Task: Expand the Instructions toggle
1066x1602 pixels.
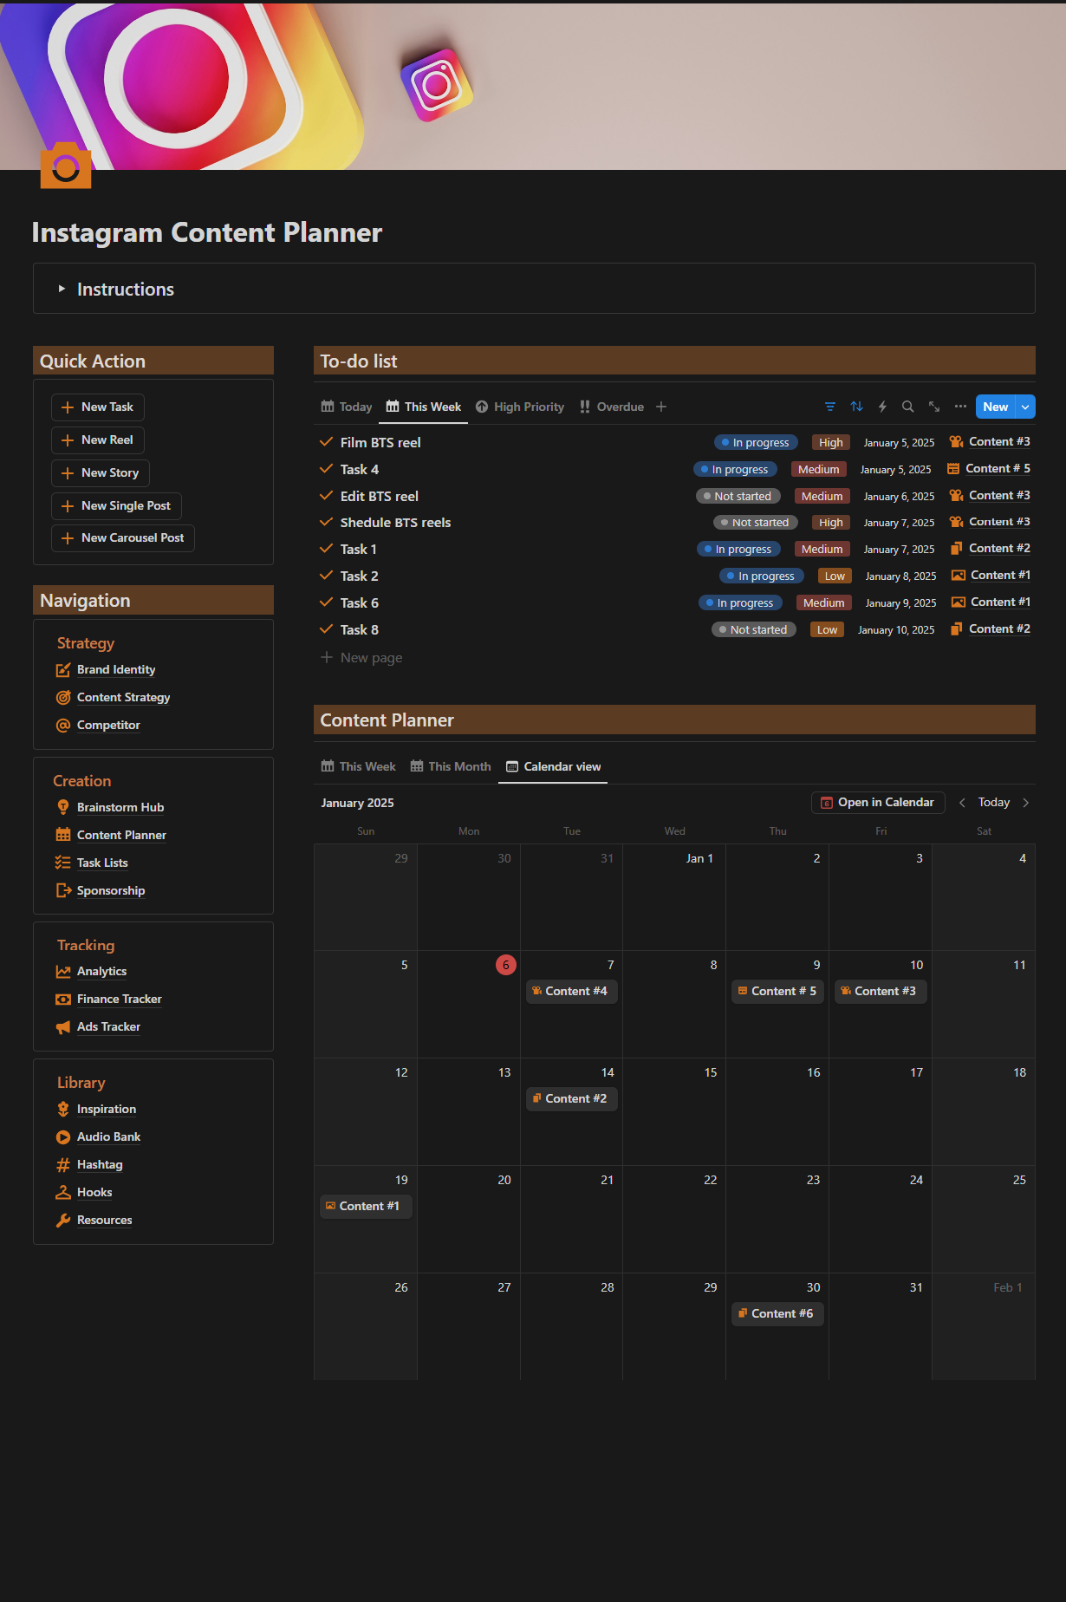Action: [x=62, y=289]
